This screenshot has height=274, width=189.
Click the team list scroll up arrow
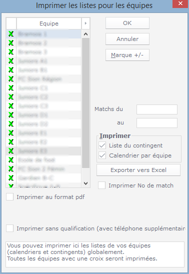(x=85, y=34)
